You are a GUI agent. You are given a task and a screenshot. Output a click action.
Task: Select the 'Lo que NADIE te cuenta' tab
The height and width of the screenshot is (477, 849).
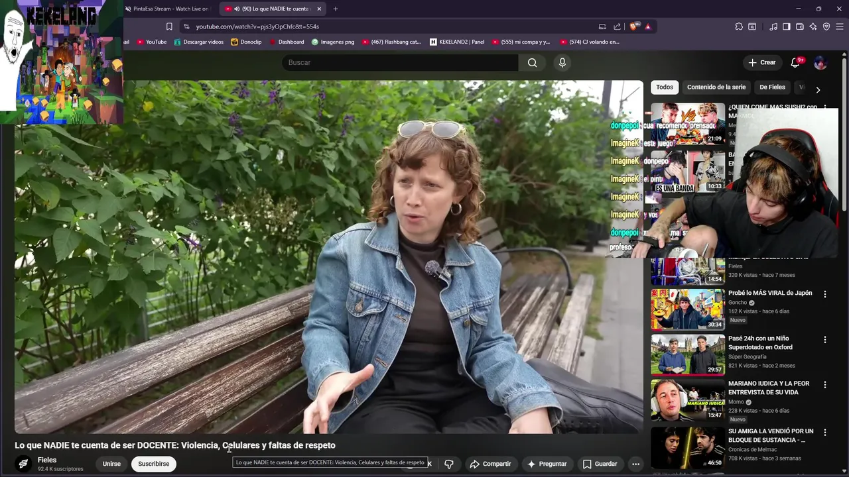[x=272, y=9]
